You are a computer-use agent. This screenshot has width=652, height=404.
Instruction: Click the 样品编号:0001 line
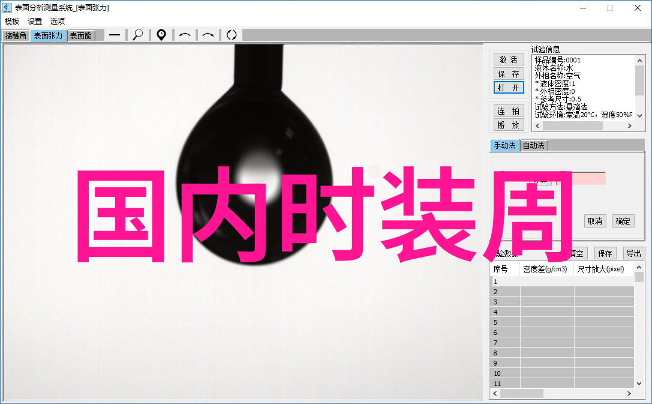(x=558, y=60)
